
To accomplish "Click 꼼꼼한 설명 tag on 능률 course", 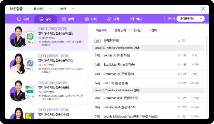I will point(62,83).
